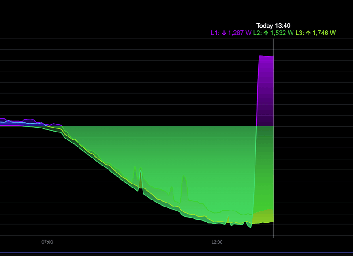Click the twin narrow green spikes

[138, 178]
